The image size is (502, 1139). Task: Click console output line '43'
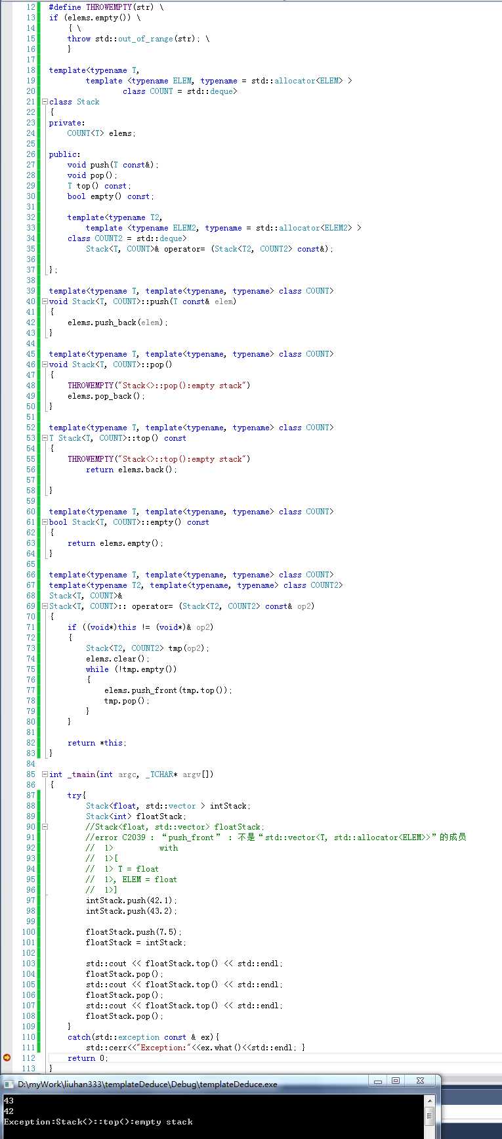(x=9, y=1100)
